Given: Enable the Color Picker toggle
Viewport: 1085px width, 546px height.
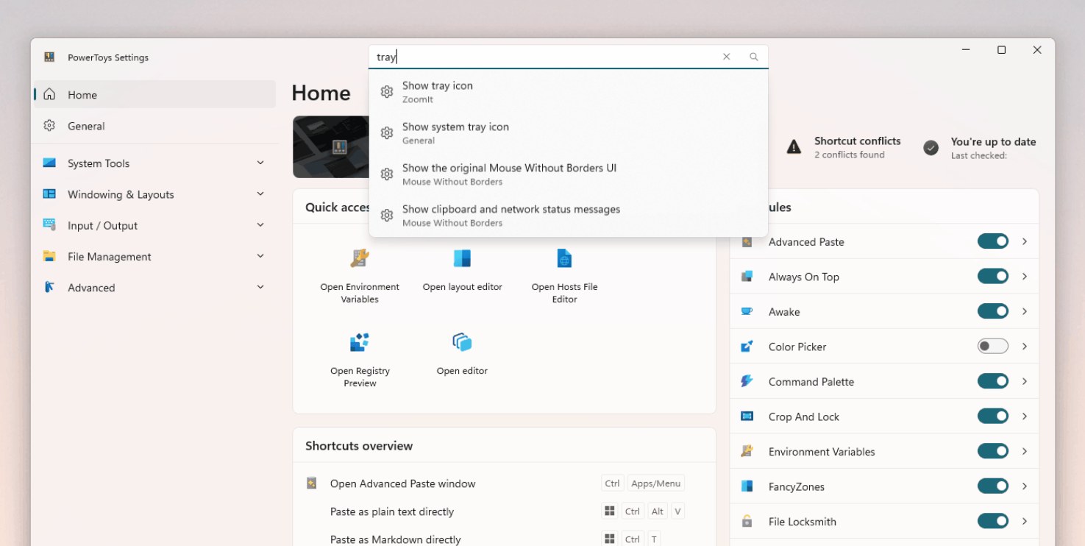Looking at the screenshot, I should (992, 347).
